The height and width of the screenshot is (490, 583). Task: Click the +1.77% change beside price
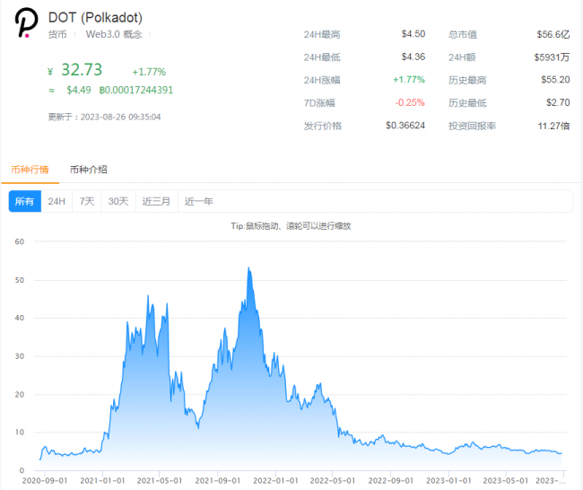tap(149, 72)
